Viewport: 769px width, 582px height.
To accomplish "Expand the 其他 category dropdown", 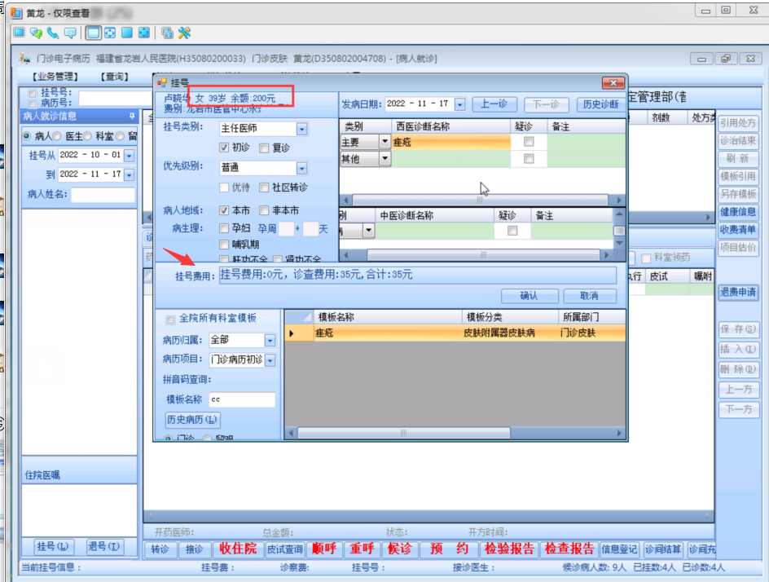I will pyautogui.click(x=384, y=158).
